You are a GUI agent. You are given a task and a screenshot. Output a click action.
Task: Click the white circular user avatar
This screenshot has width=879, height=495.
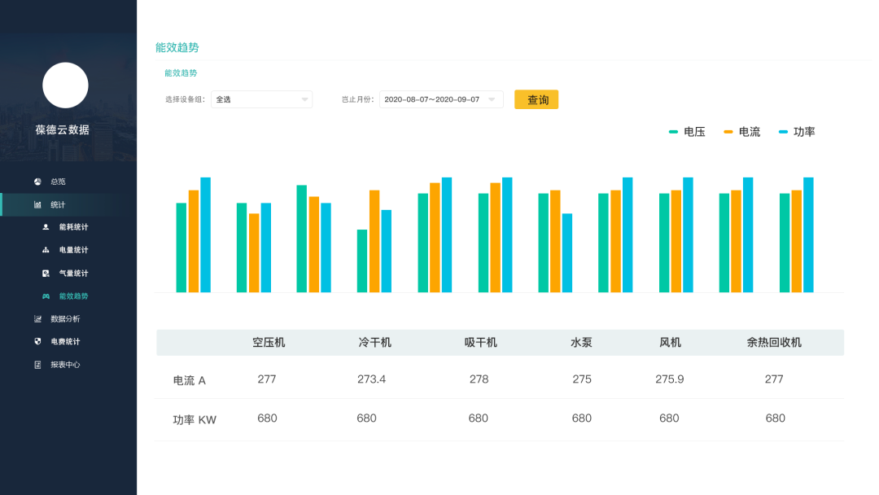click(x=65, y=85)
